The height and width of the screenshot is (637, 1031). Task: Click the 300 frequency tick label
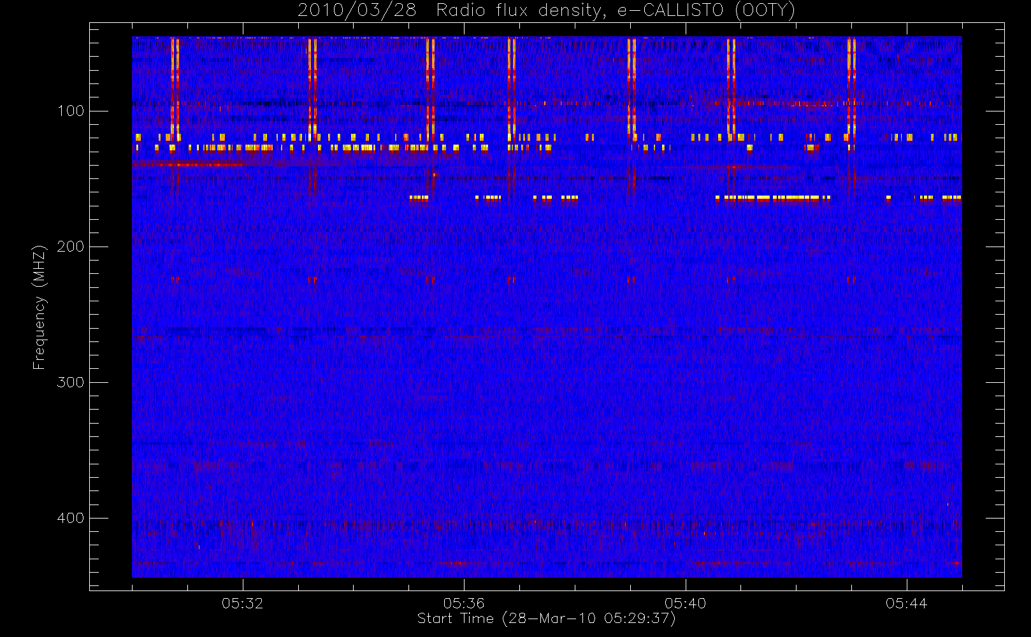click(70, 382)
